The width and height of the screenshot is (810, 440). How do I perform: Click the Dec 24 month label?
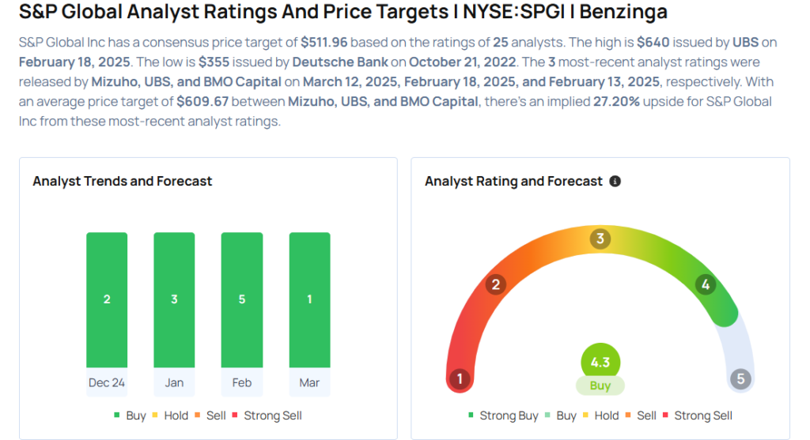click(x=107, y=383)
